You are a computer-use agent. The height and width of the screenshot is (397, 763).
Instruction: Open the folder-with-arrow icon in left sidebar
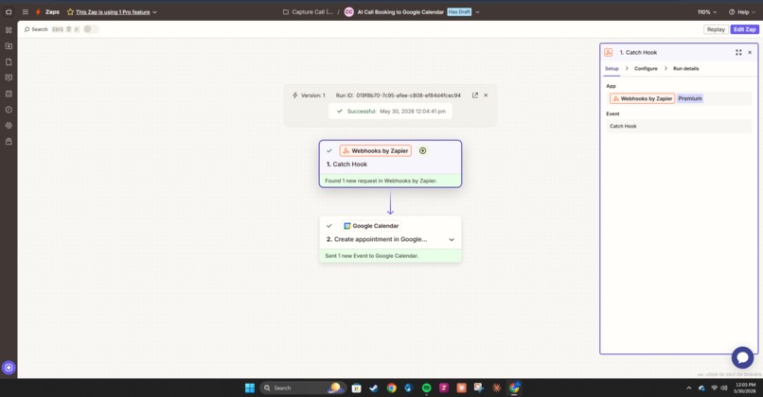(9, 46)
